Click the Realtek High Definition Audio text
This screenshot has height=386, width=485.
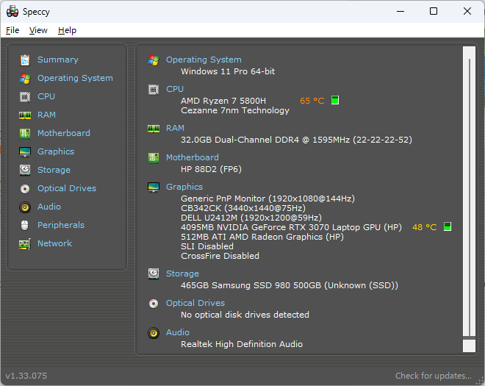point(242,344)
